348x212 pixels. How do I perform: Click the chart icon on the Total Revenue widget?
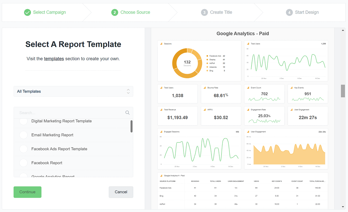pos(161,110)
